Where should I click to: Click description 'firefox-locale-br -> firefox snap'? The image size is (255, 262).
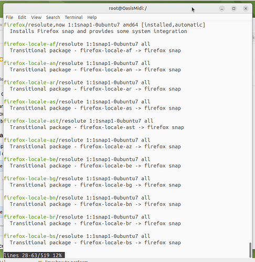(131, 223)
